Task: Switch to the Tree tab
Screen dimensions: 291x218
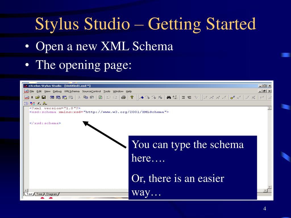Action: tap(39, 194)
